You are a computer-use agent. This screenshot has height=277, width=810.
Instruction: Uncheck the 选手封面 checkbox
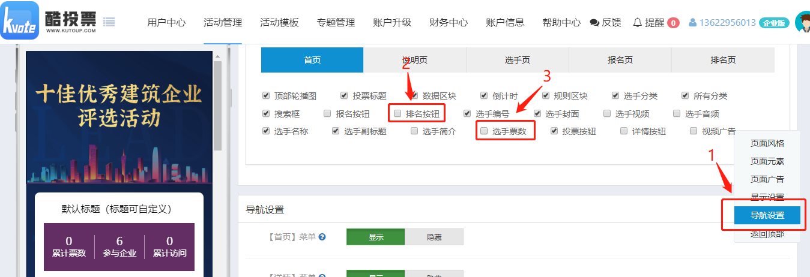537,113
